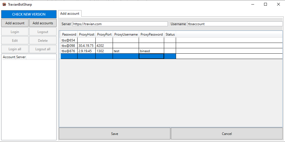Select proxy password cell binasd
The height and width of the screenshot is (142, 285).
[152, 51]
